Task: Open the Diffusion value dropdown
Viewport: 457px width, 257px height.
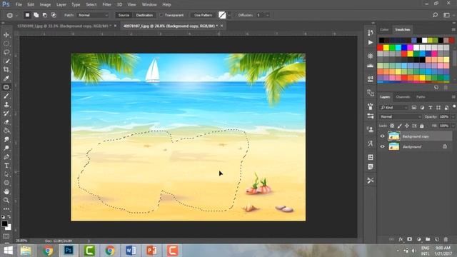Action: [x=268, y=15]
